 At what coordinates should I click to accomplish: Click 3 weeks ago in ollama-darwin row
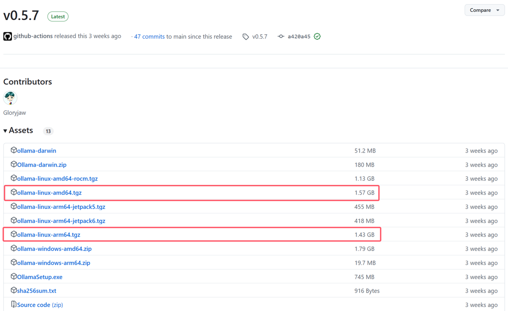(x=481, y=151)
